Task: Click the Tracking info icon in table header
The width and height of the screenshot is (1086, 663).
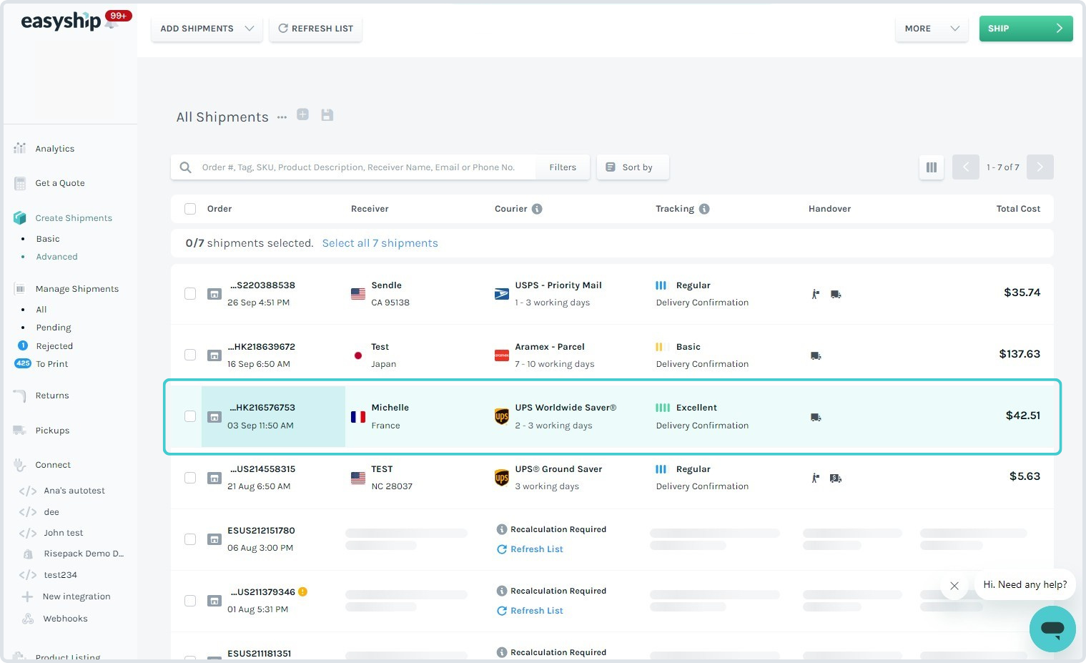Action: (704, 209)
